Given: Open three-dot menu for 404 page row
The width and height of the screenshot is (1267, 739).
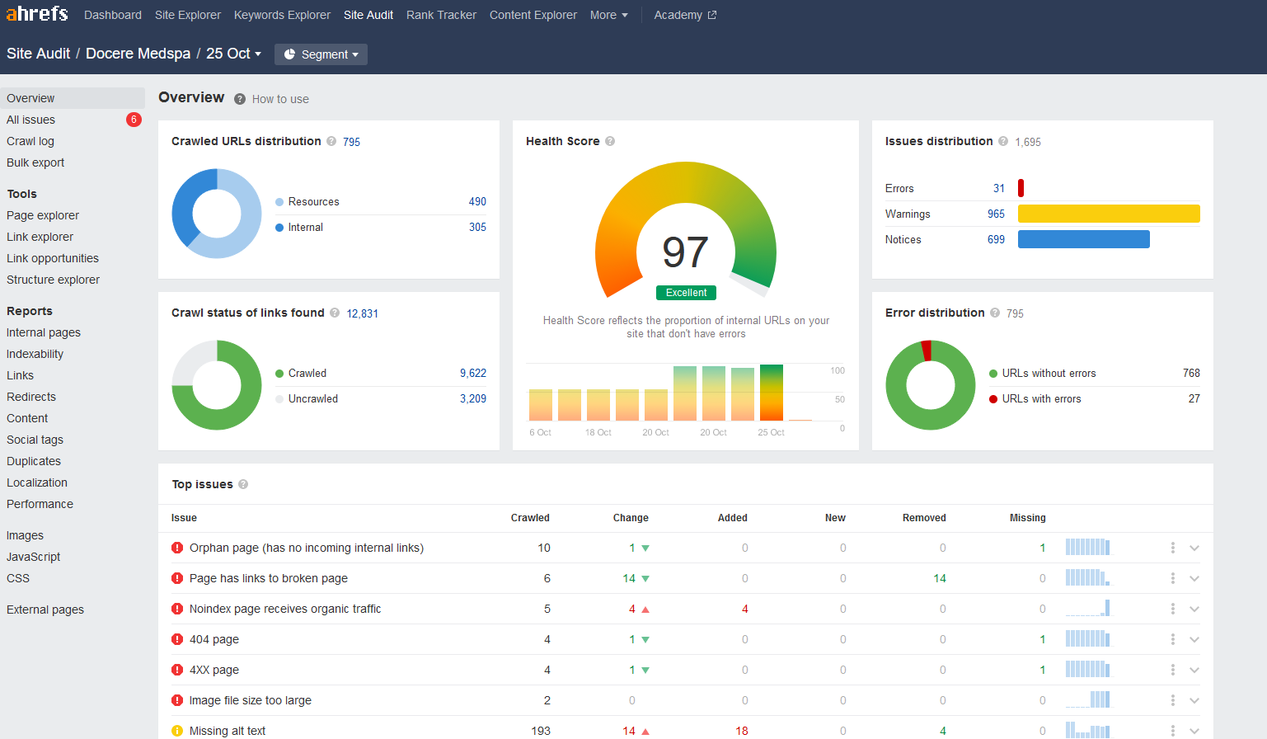Looking at the screenshot, I should [1172, 639].
